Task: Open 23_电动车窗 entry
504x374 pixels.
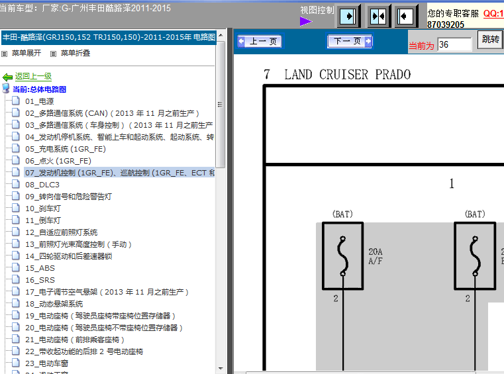Action: click(47, 363)
